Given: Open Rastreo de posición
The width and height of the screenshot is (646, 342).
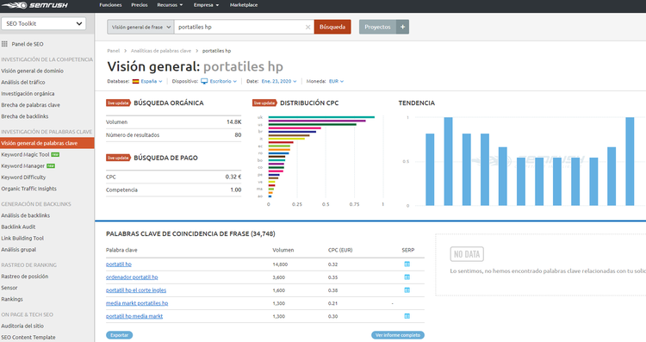Looking at the screenshot, I should click(25, 277).
